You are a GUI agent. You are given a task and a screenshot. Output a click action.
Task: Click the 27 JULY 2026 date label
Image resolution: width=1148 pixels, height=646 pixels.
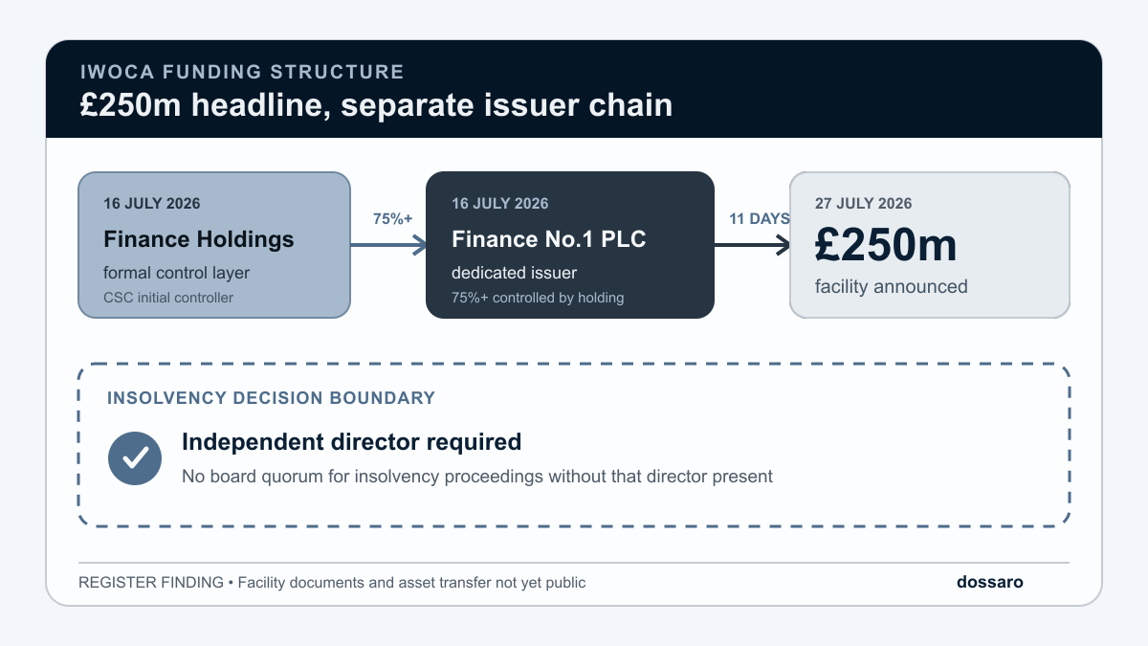[863, 203]
